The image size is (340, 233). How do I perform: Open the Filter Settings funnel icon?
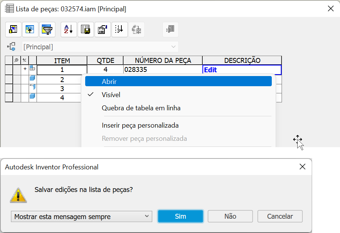[x=47, y=29]
